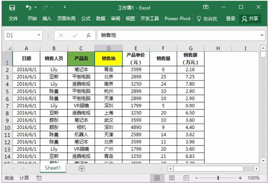Image resolution: width=268 pixels, height=183 pixels.
Task: Select the Sheet1 worksheet tab
Action: 53,168
